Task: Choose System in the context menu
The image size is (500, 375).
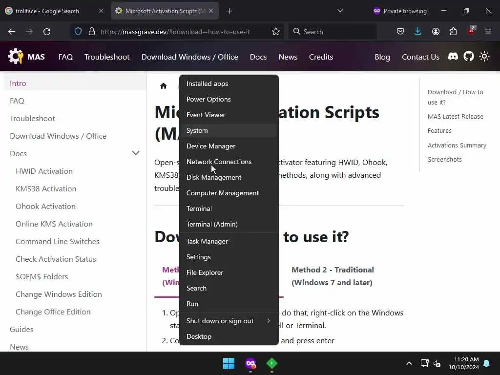Action: coord(229,130)
